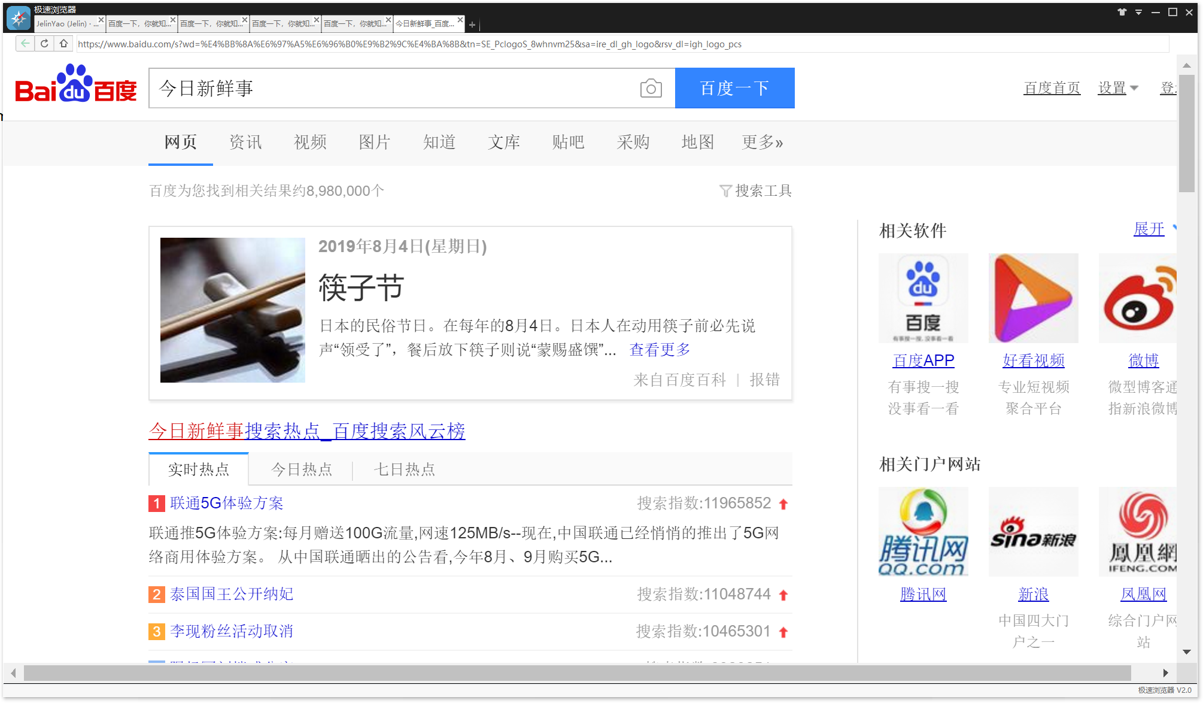The image size is (1203, 703).
Task: Click the browser back arrow button
Action: point(25,44)
